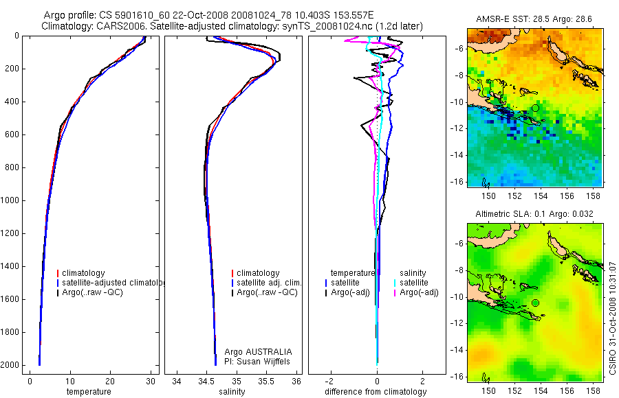The height and width of the screenshot is (398, 619).
Task: Click the Argo float circle marker on SLA map
Action: coord(535,303)
